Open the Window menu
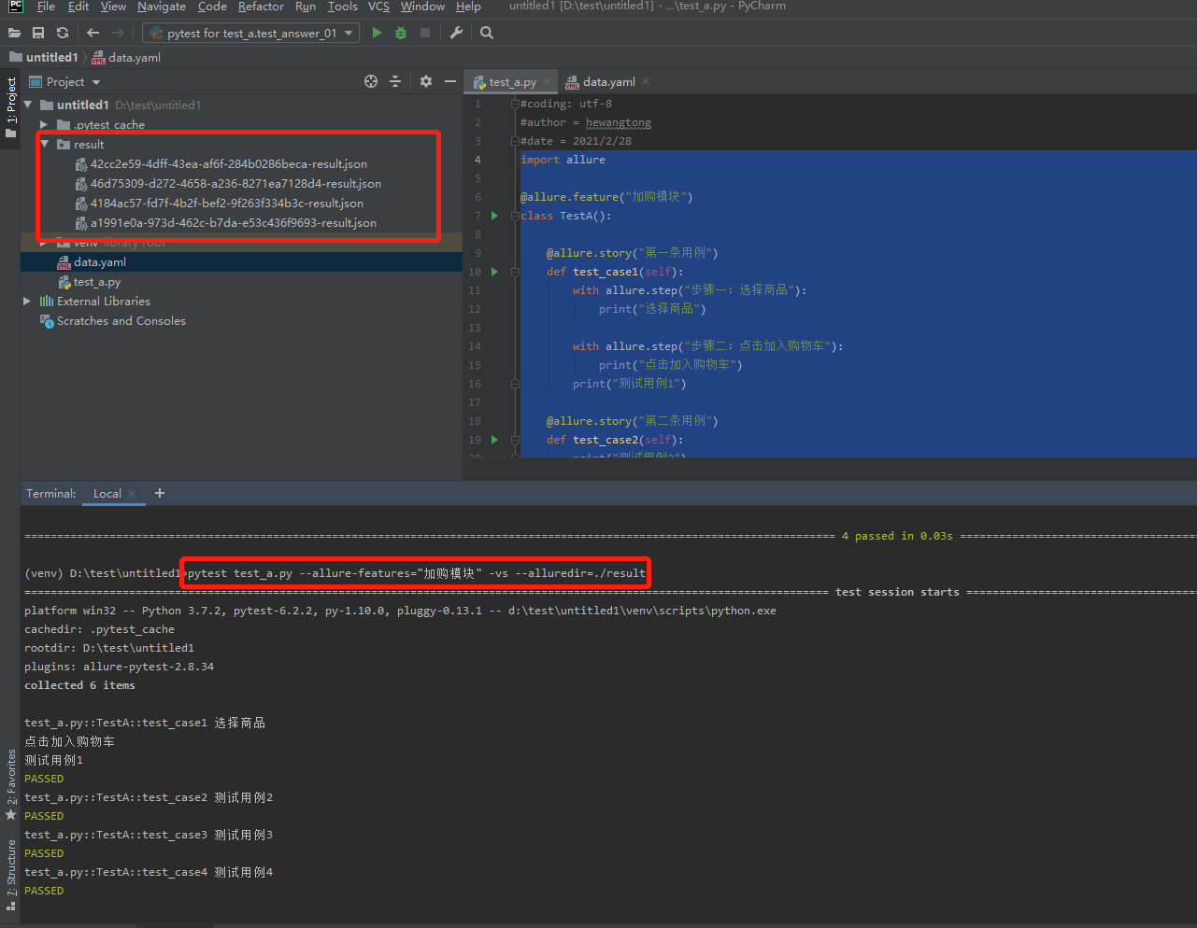 [422, 7]
